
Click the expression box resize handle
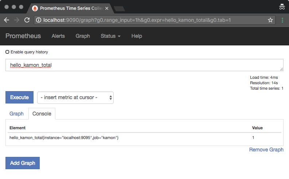pyautogui.click(x=281, y=69)
